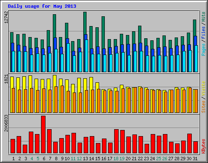Click the yellow Visits bar for day 15

point(97,86)
